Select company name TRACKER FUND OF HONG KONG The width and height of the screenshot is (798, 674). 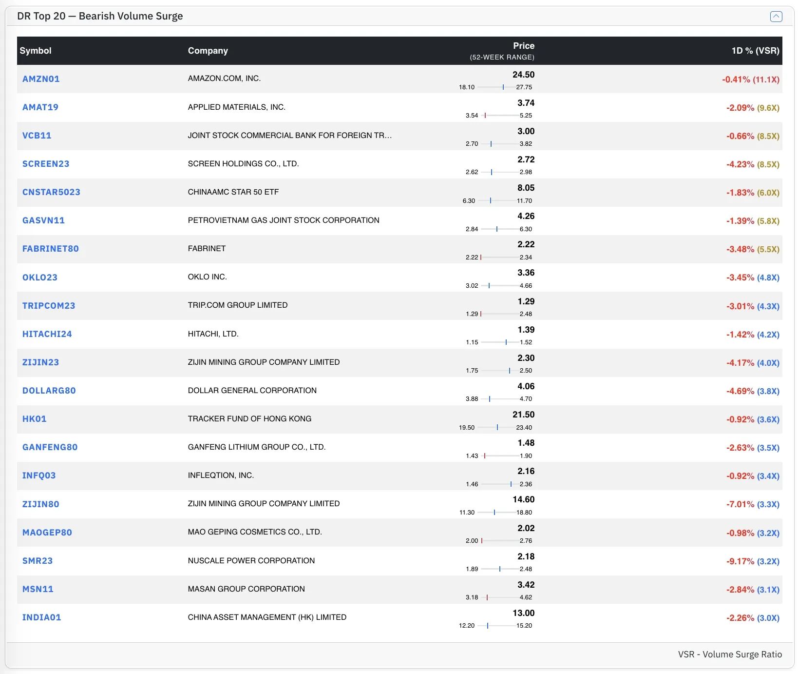click(249, 419)
